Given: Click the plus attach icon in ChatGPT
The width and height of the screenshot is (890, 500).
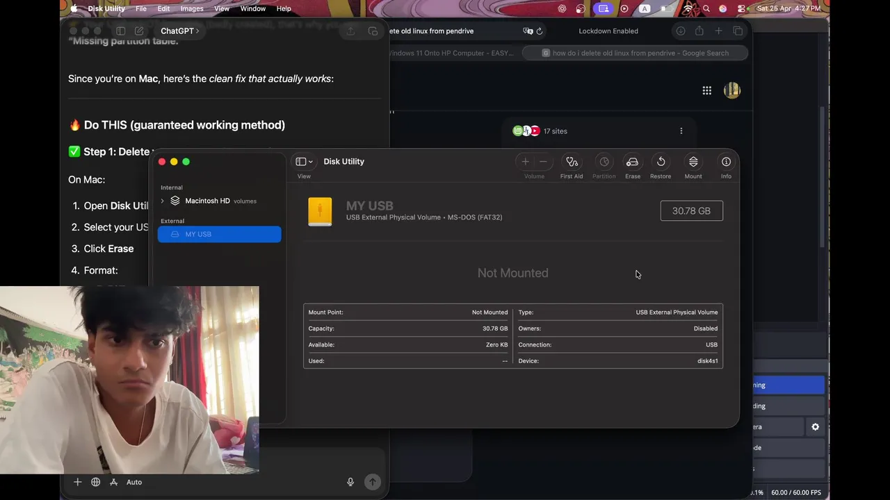Looking at the screenshot, I should [77, 482].
